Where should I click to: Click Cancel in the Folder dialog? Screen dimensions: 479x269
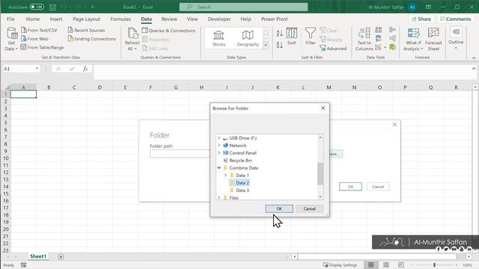click(378, 187)
